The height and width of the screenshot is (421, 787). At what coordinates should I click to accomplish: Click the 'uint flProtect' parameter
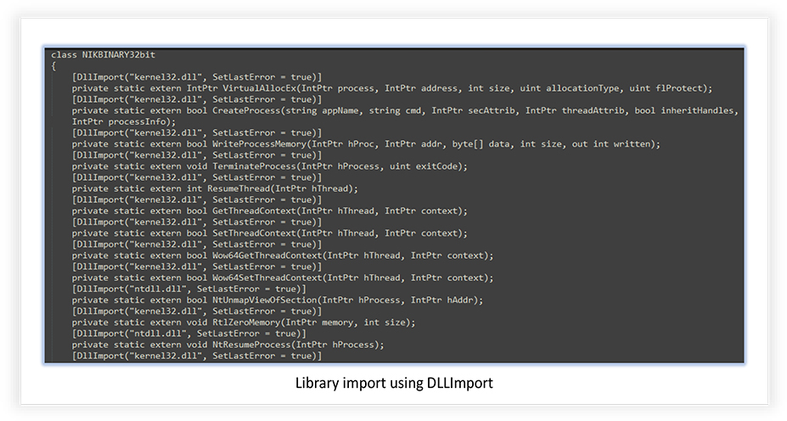pyautogui.click(x=667, y=88)
